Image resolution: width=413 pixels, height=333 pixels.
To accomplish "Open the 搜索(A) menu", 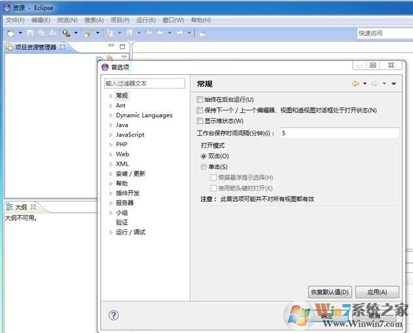I will [94, 20].
